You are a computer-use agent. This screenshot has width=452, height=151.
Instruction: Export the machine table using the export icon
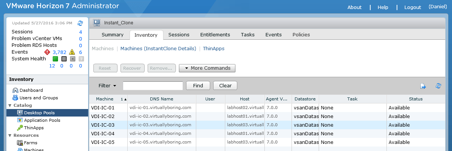(x=423, y=86)
